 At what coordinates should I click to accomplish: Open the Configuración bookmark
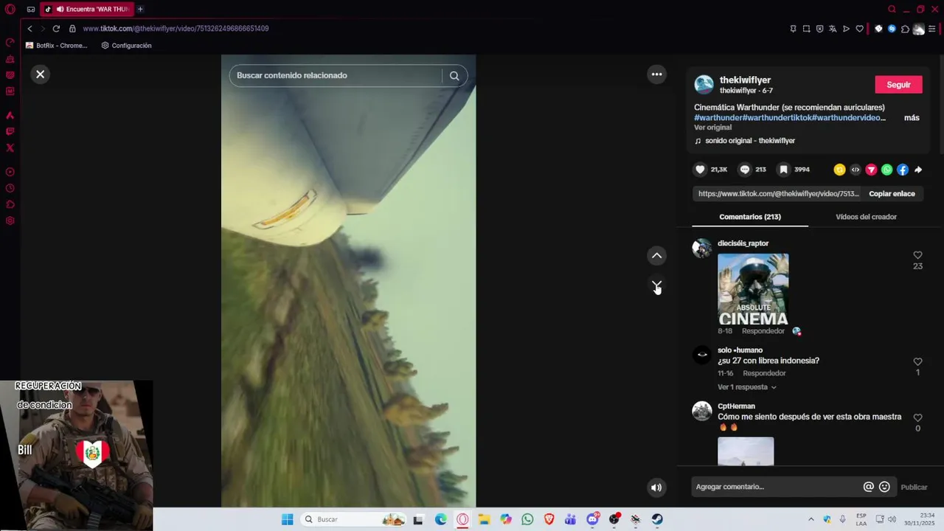126,46
